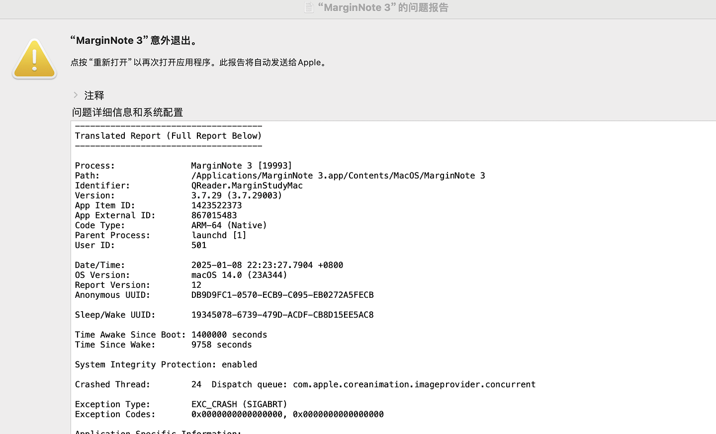The width and height of the screenshot is (716, 434).
Task: Click version value "3.7.29 (3.7.29003)"
Action: coord(237,195)
